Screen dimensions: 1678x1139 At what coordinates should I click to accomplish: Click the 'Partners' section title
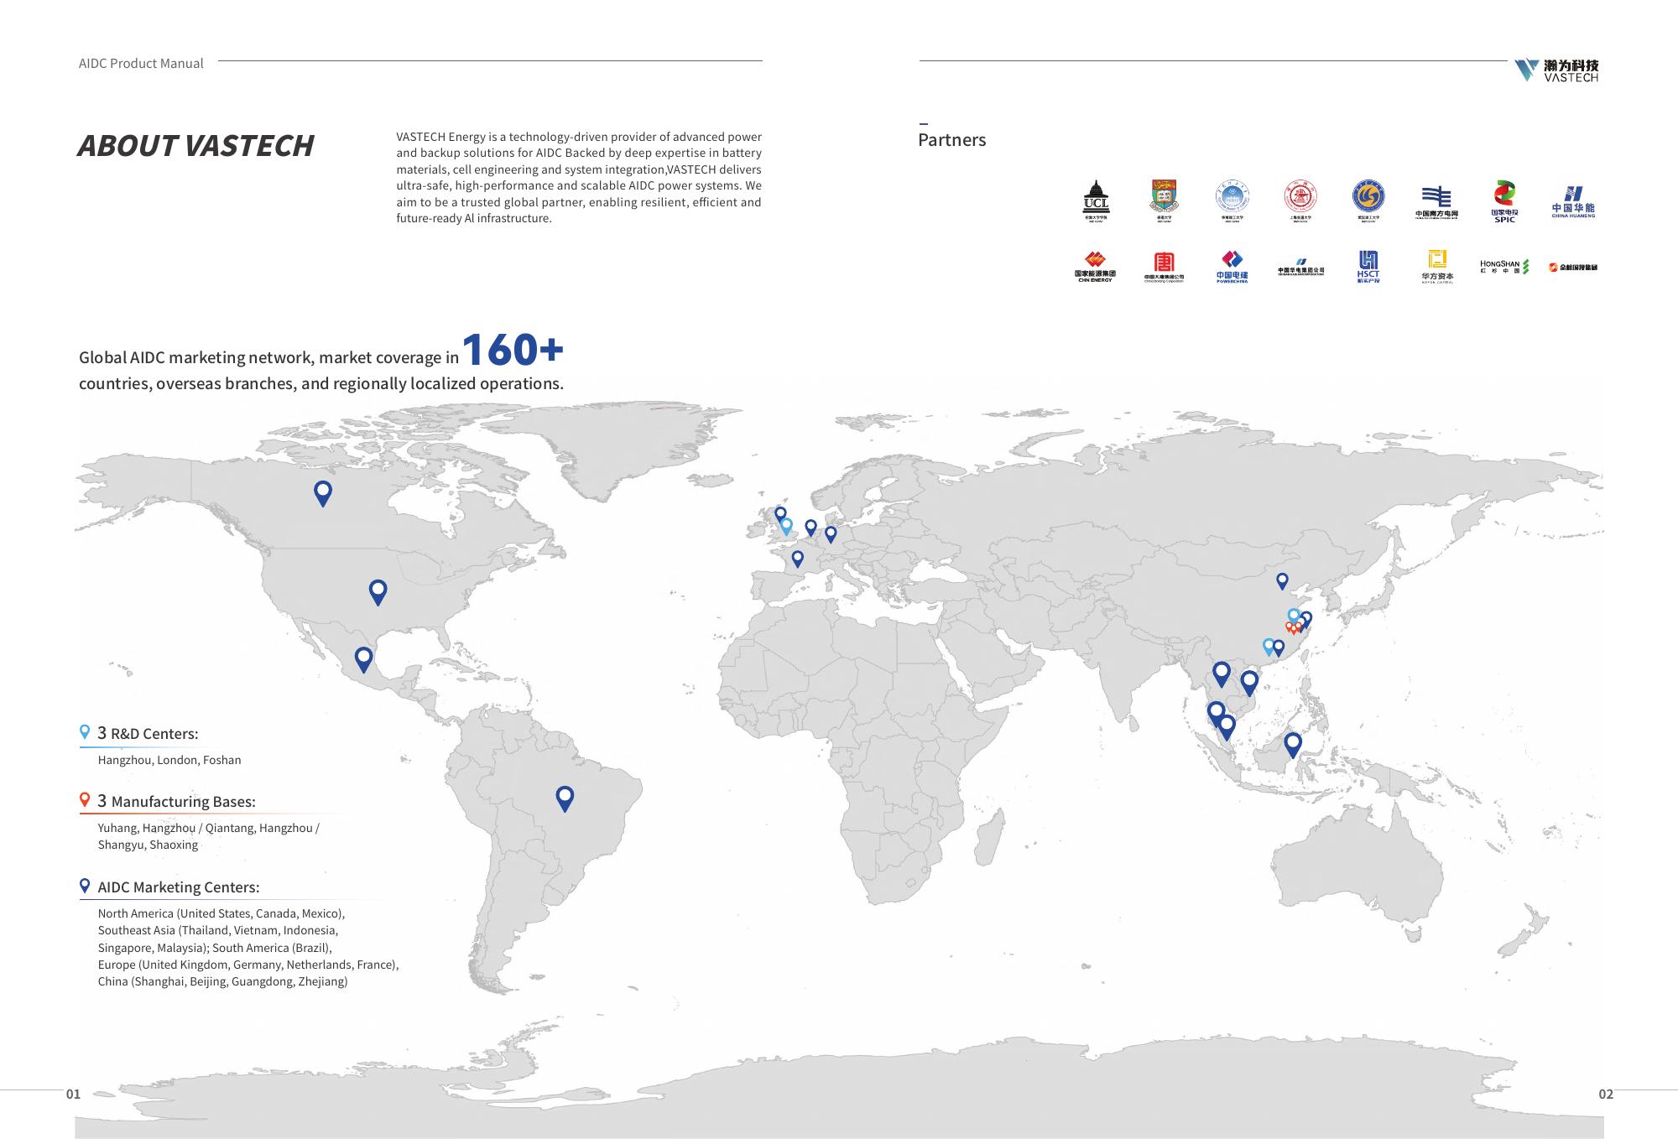(951, 140)
